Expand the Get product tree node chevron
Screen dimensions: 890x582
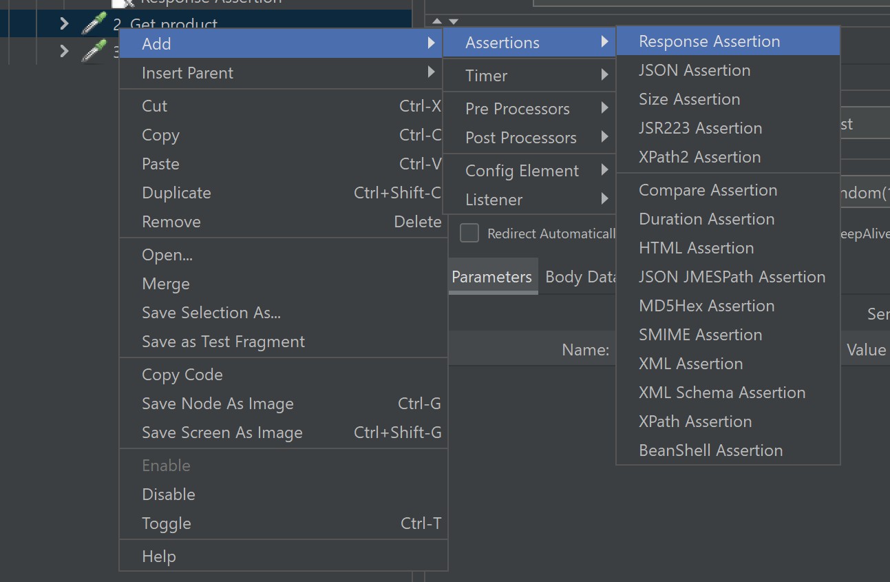(64, 24)
